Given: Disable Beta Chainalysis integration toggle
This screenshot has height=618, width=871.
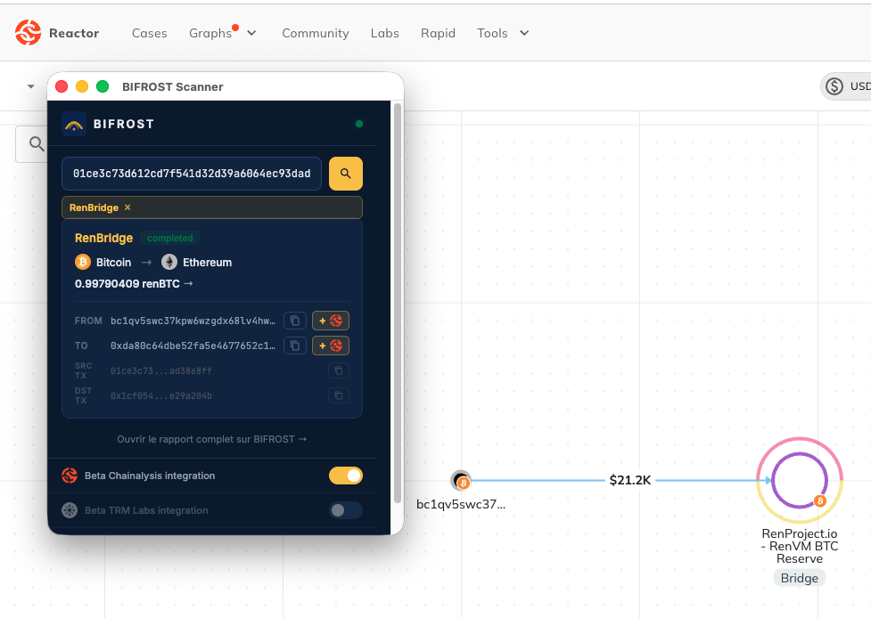Looking at the screenshot, I should (x=346, y=476).
